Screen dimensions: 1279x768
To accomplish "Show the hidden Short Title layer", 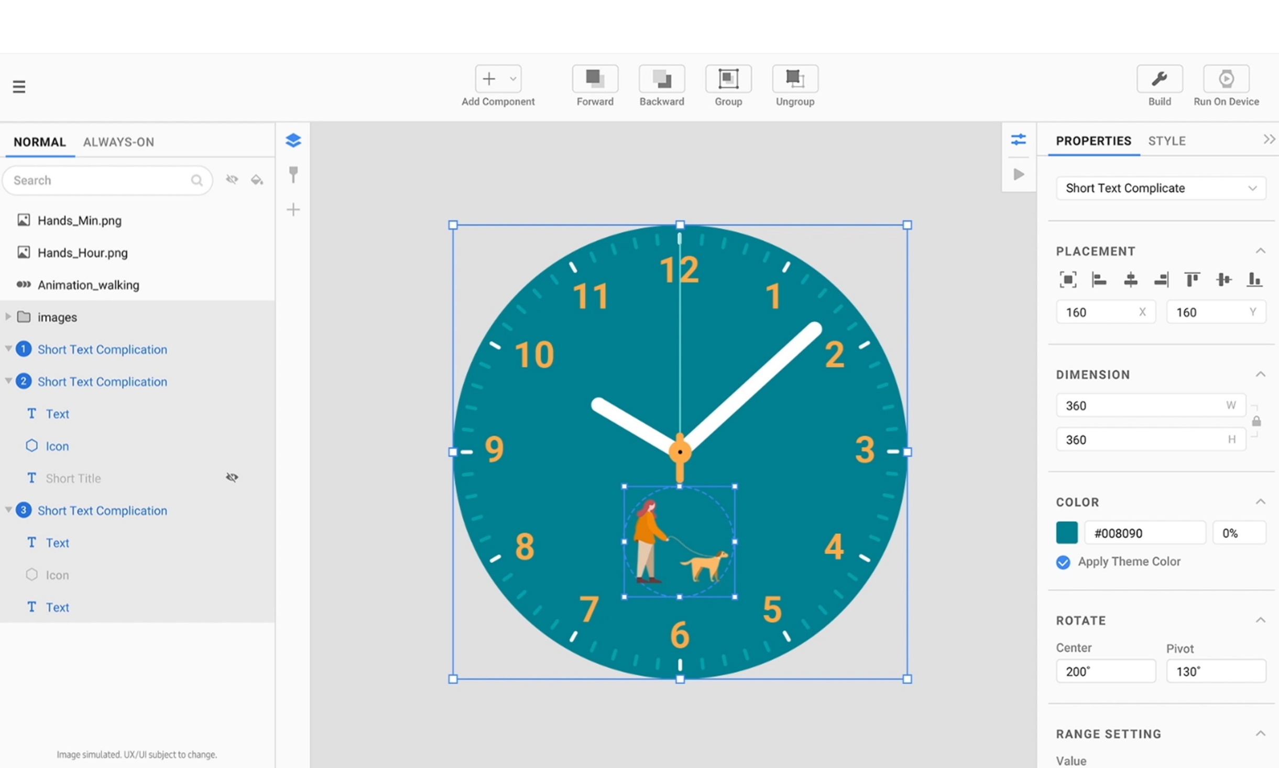I will (232, 477).
